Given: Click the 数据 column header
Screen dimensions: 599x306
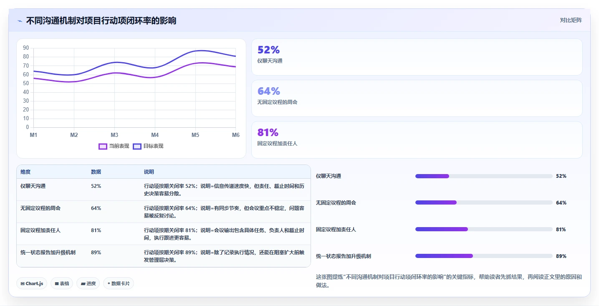Looking at the screenshot, I should [x=96, y=172].
